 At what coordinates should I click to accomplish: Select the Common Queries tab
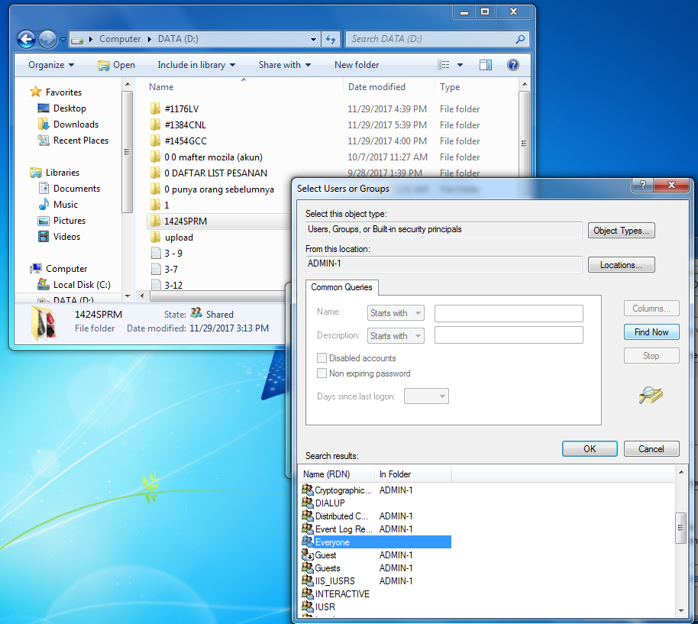(341, 287)
